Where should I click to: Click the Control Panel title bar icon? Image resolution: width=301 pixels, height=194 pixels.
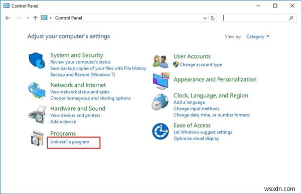pos(7,5)
